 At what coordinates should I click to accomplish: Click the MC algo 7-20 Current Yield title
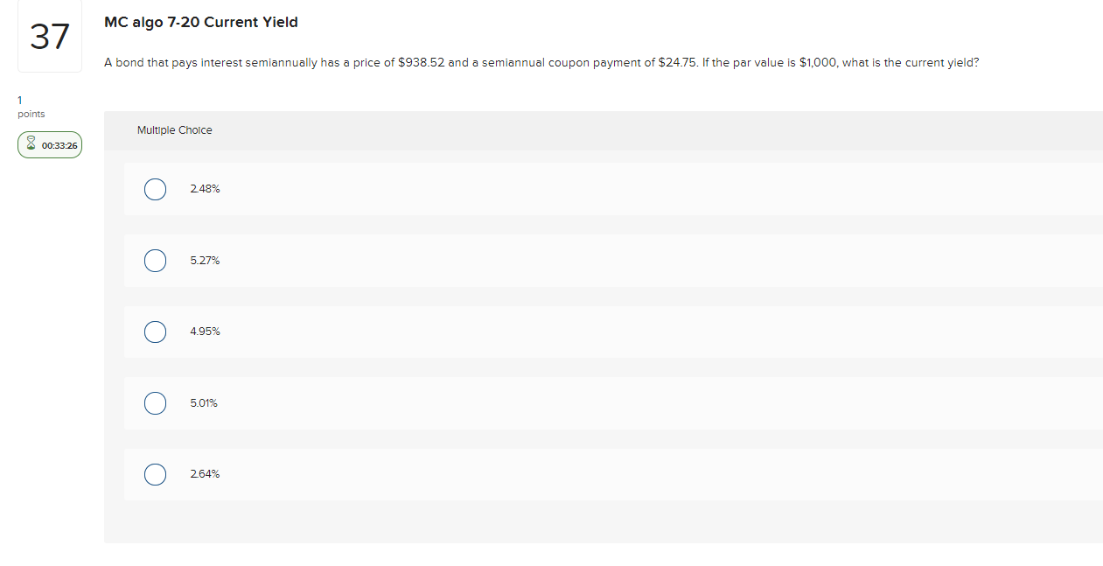(200, 22)
